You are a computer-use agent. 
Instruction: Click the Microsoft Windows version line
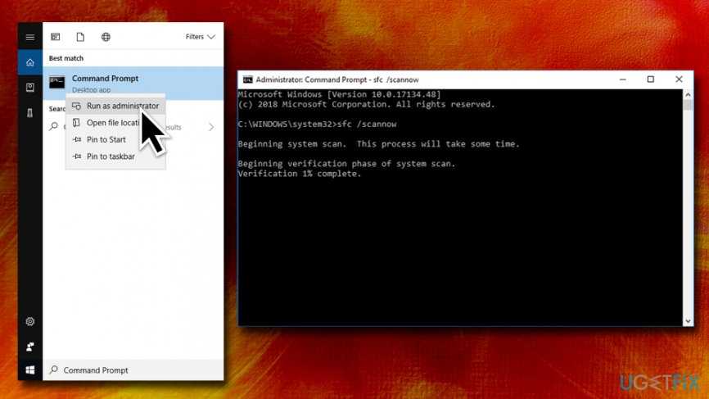point(339,94)
